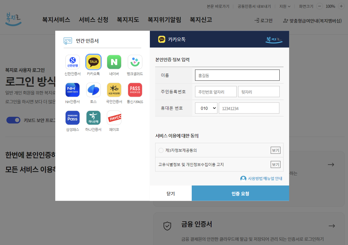Click the 로그인 link in header
The height and width of the screenshot is (245, 348).
pyautogui.click(x=263, y=21)
